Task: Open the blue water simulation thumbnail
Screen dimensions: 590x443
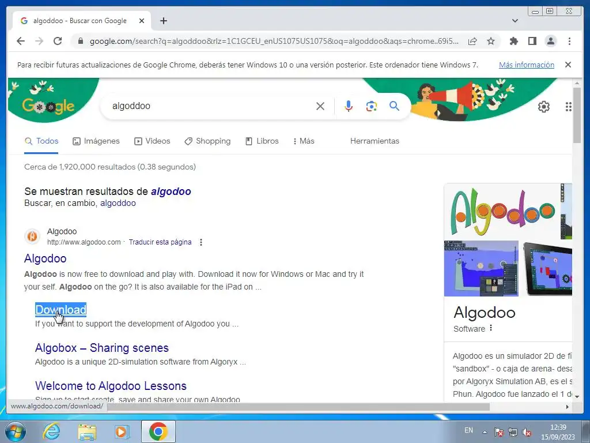Action: 481,269
